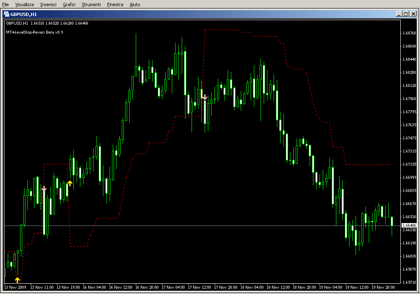Click the 19 Nov 12:00 time label
Viewport: 420px width, 294px height.
click(357, 287)
